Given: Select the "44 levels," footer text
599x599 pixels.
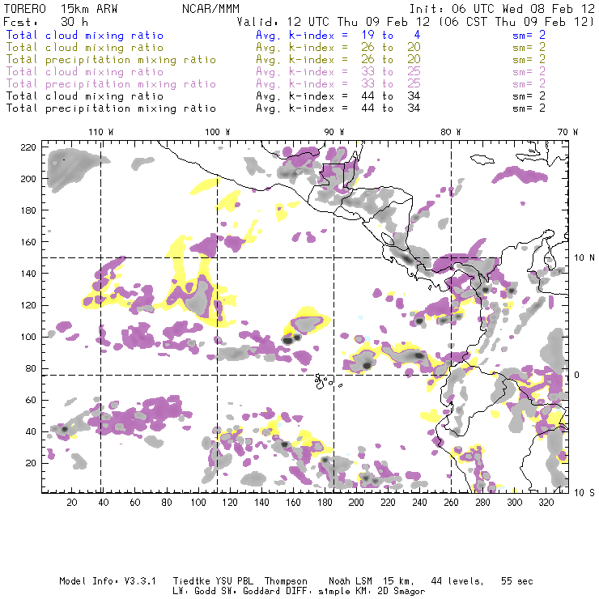Looking at the screenshot, I should (x=457, y=581).
